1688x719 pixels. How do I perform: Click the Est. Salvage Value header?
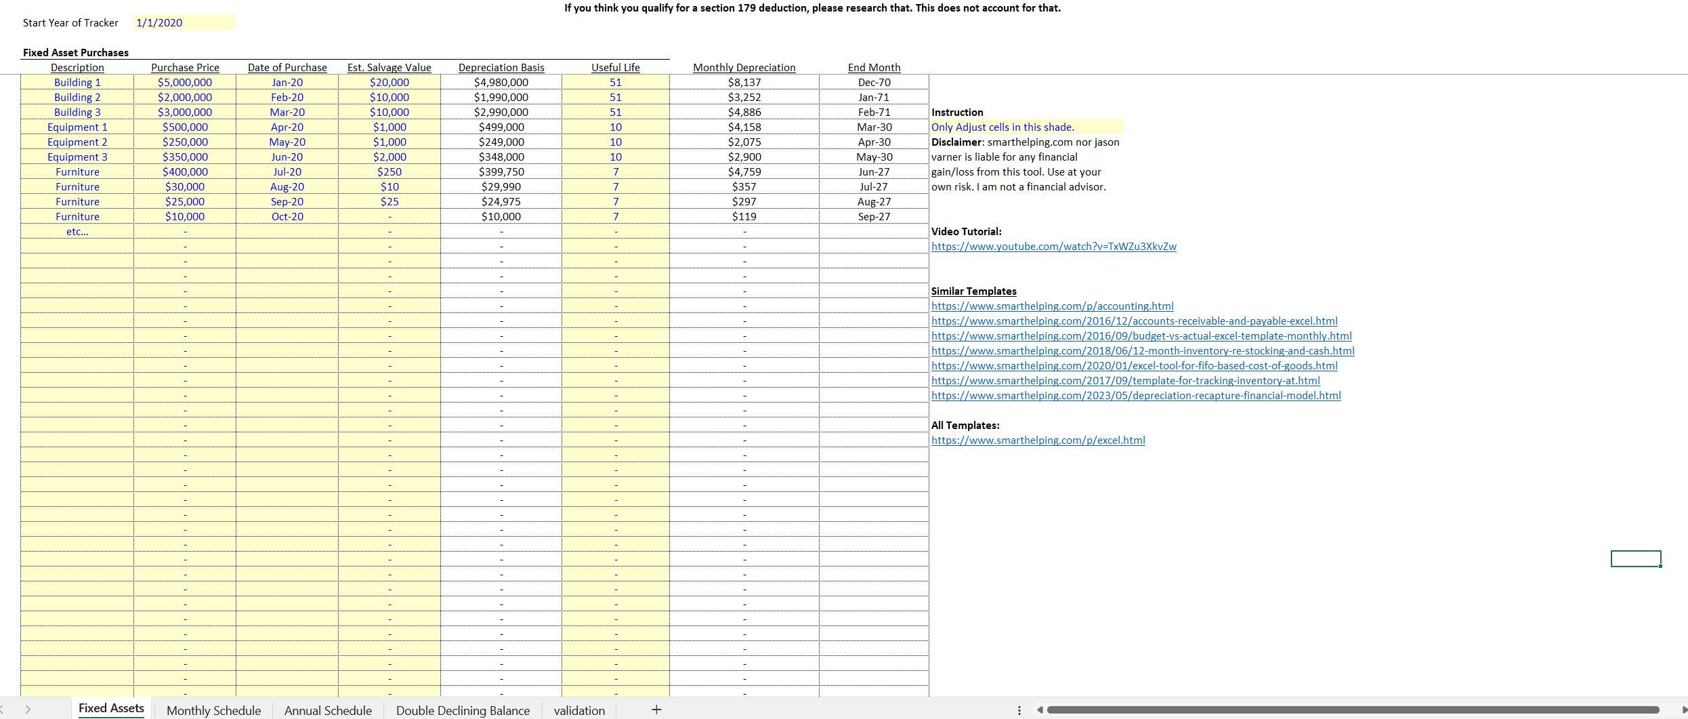[389, 68]
